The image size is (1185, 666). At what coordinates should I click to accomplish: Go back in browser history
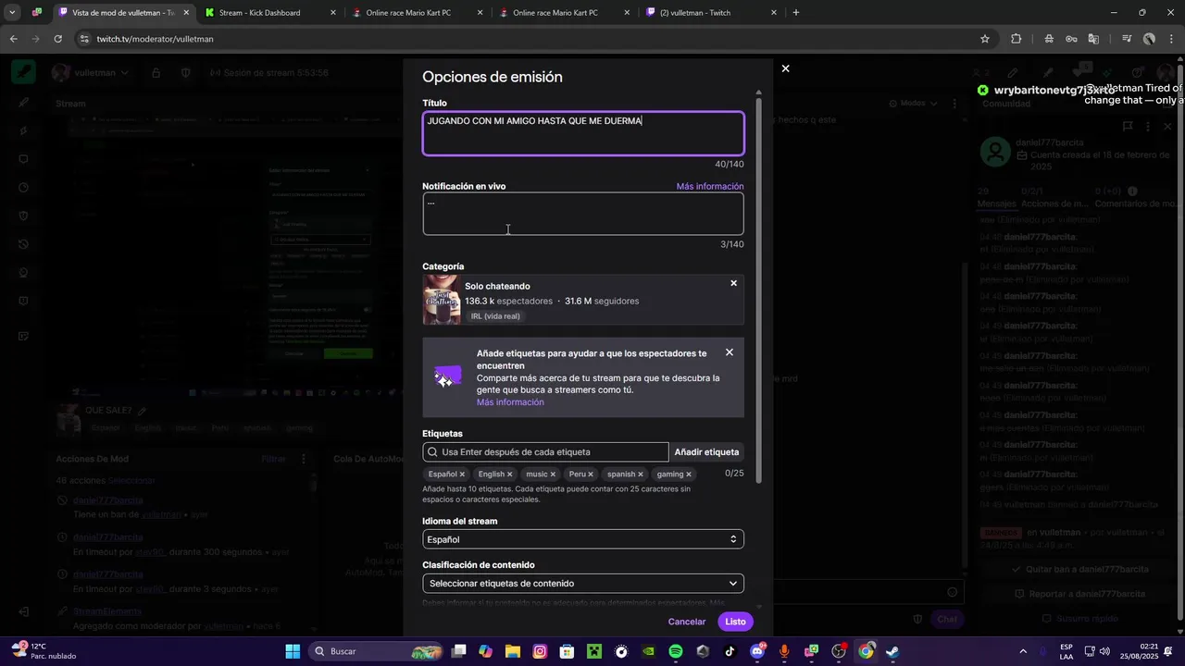pos(14,39)
